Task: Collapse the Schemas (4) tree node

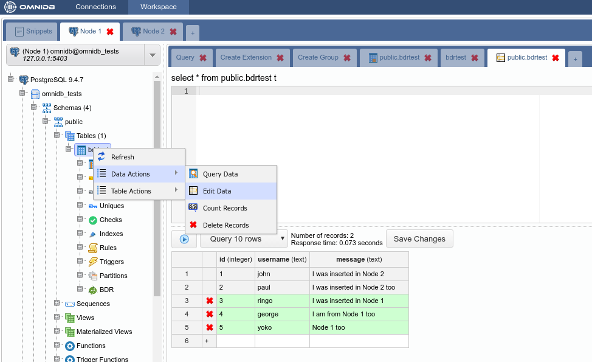Action: click(34, 108)
